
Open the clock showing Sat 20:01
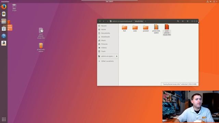coord(109,1)
